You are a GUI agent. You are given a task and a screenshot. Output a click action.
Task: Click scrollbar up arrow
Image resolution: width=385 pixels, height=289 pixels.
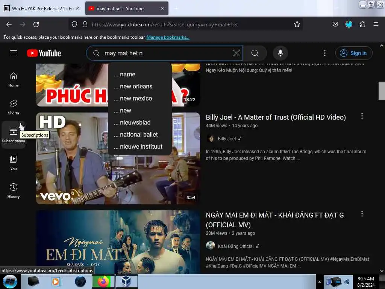(x=382, y=46)
